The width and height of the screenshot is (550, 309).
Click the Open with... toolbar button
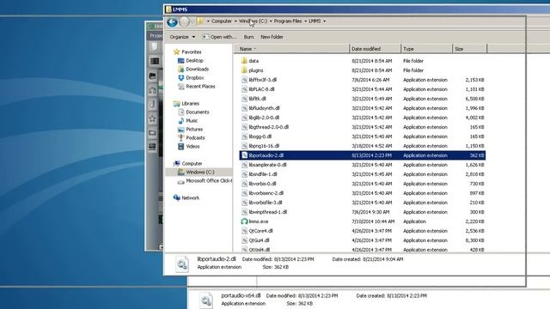220,37
